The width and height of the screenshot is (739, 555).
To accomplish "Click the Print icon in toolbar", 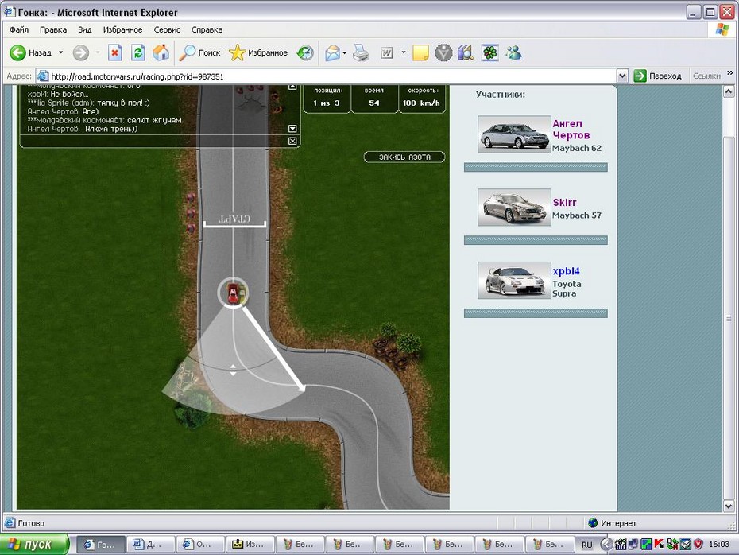I will (361, 53).
